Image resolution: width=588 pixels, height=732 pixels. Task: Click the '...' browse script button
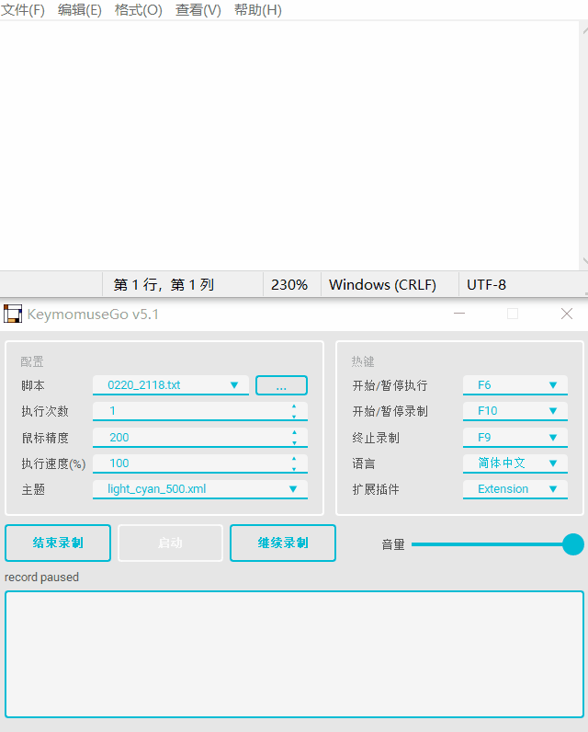[x=281, y=385]
